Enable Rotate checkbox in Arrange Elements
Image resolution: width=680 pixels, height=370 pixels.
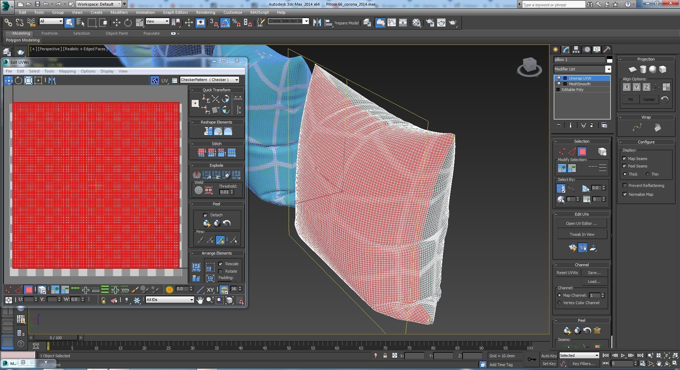[x=221, y=271]
